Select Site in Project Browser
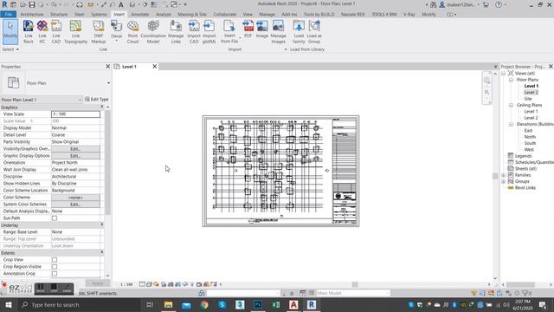Image resolution: width=554 pixels, height=312 pixels. [528, 99]
